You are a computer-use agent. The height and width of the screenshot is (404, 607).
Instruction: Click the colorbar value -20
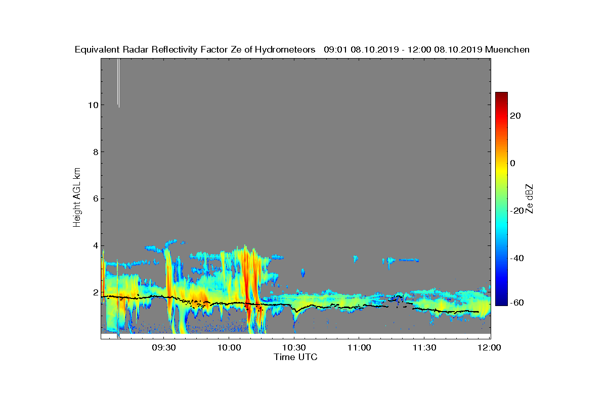click(x=517, y=211)
